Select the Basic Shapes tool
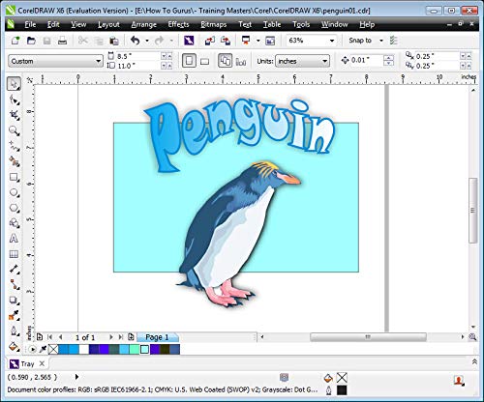This screenshot has height=402, width=484. (14, 223)
